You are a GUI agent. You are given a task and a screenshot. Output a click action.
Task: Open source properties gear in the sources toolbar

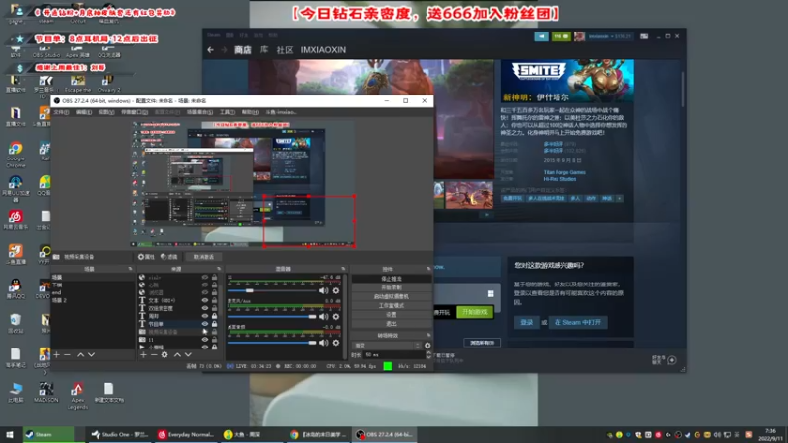[x=164, y=355]
